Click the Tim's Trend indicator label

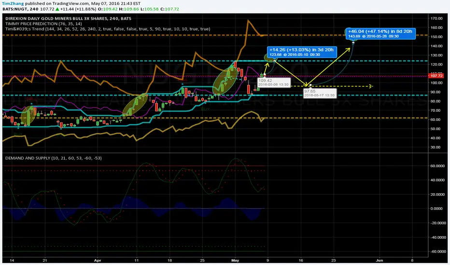(108, 29)
